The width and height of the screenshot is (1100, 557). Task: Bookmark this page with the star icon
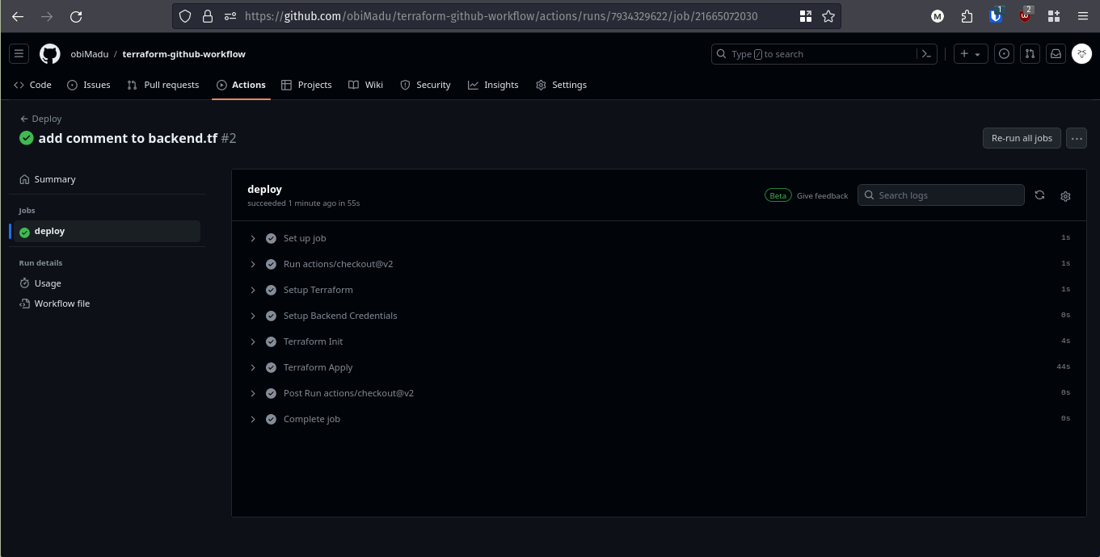pos(828,16)
